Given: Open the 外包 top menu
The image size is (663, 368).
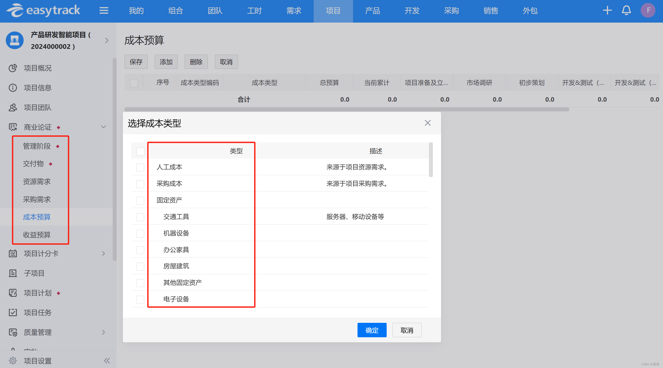Looking at the screenshot, I should (x=530, y=11).
